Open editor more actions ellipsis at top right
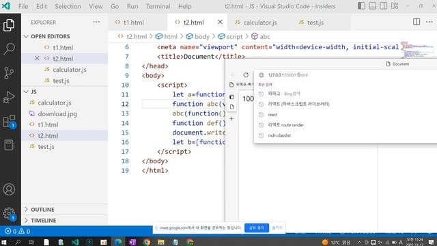This screenshot has width=437, height=246. point(429,22)
